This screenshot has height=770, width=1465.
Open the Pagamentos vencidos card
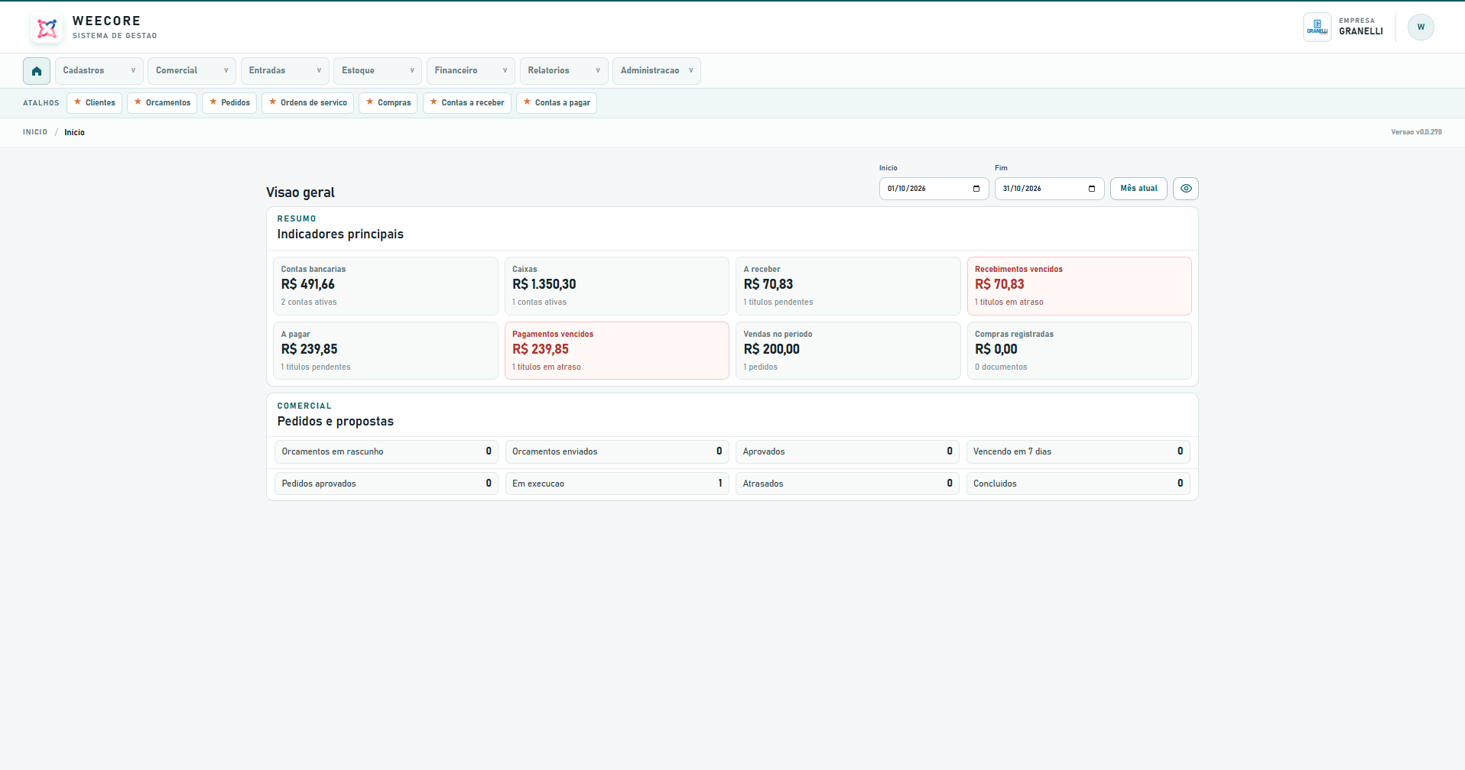coord(616,351)
